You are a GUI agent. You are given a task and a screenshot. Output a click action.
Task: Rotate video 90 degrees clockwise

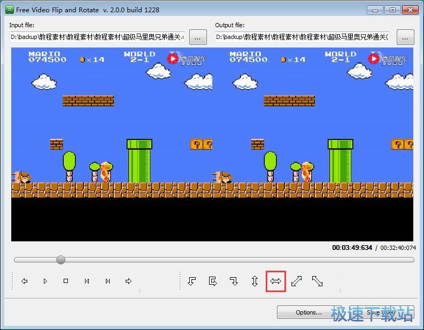[x=234, y=281]
